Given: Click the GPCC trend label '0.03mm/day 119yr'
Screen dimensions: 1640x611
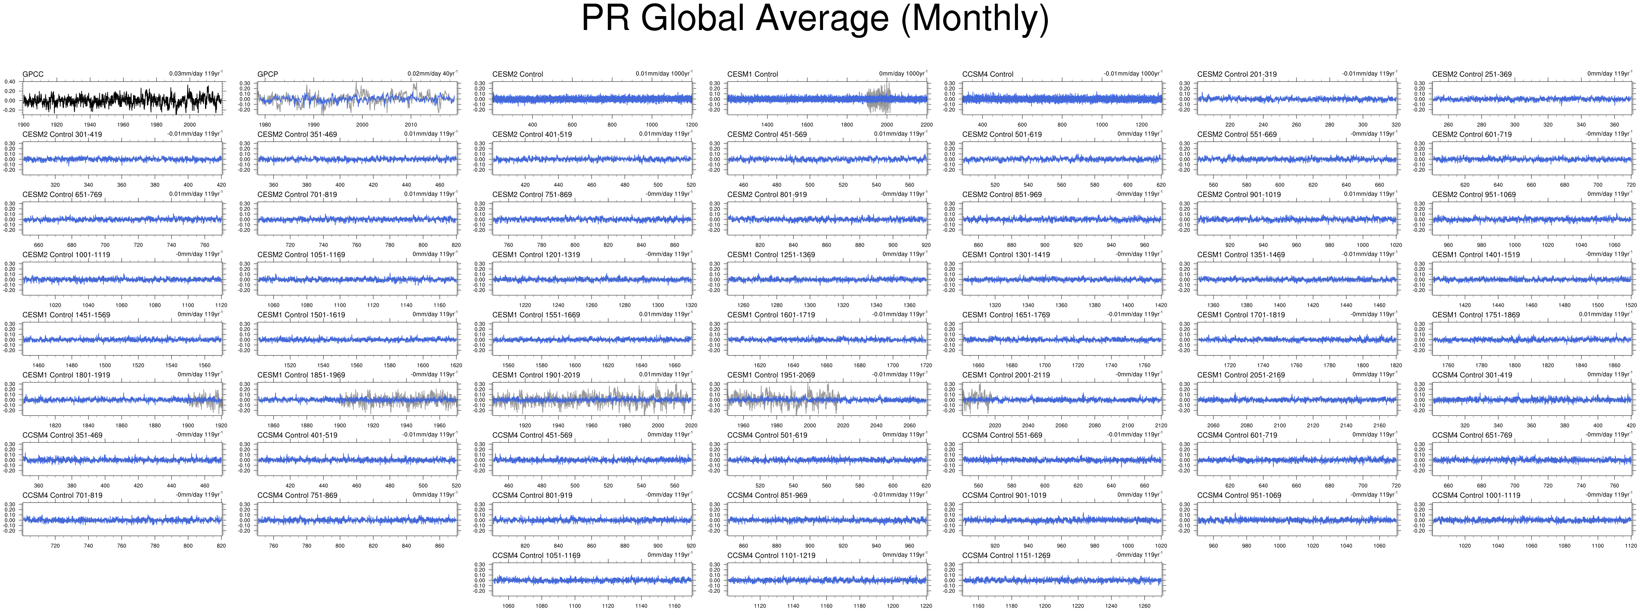Looking at the screenshot, I should (x=196, y=74).
